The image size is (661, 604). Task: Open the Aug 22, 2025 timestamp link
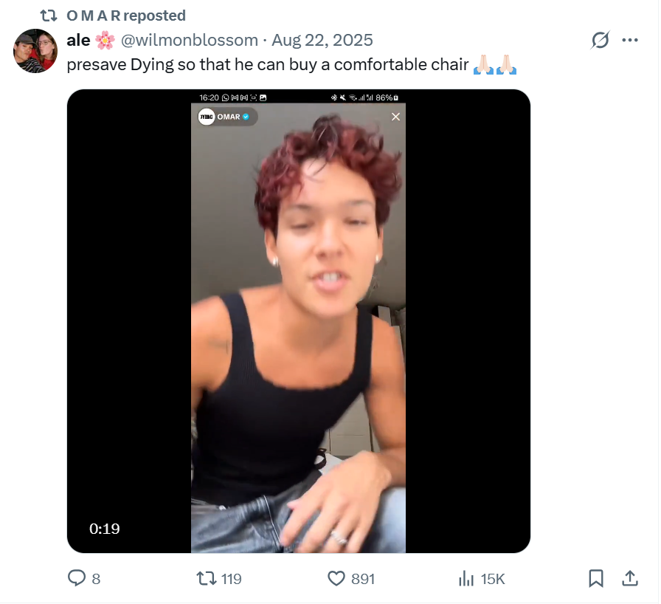tap(322, 40)
